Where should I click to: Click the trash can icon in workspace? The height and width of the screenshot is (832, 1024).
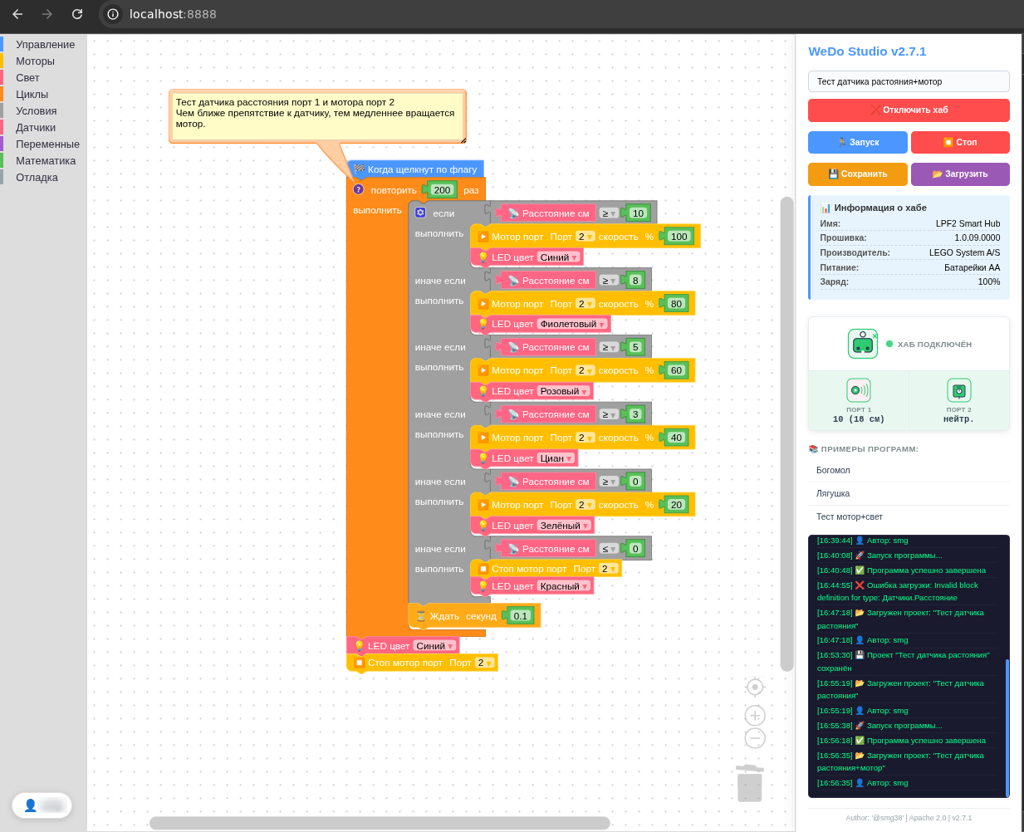(x=749, y=783)
